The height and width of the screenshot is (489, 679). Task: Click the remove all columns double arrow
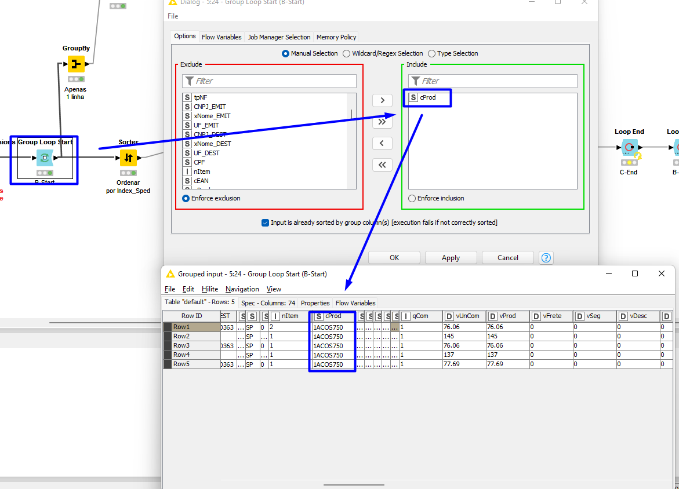pos(382,165)
